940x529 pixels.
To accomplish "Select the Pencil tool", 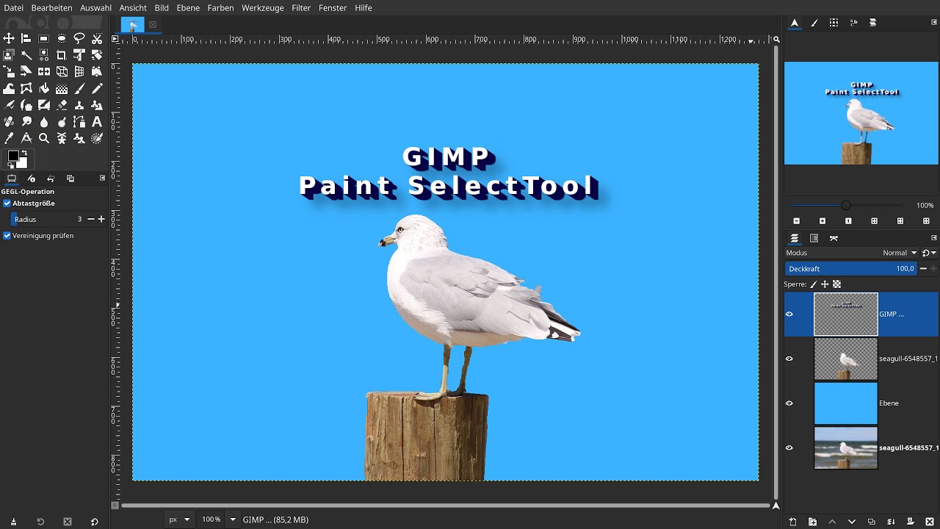I will click(x=97, y=88).
